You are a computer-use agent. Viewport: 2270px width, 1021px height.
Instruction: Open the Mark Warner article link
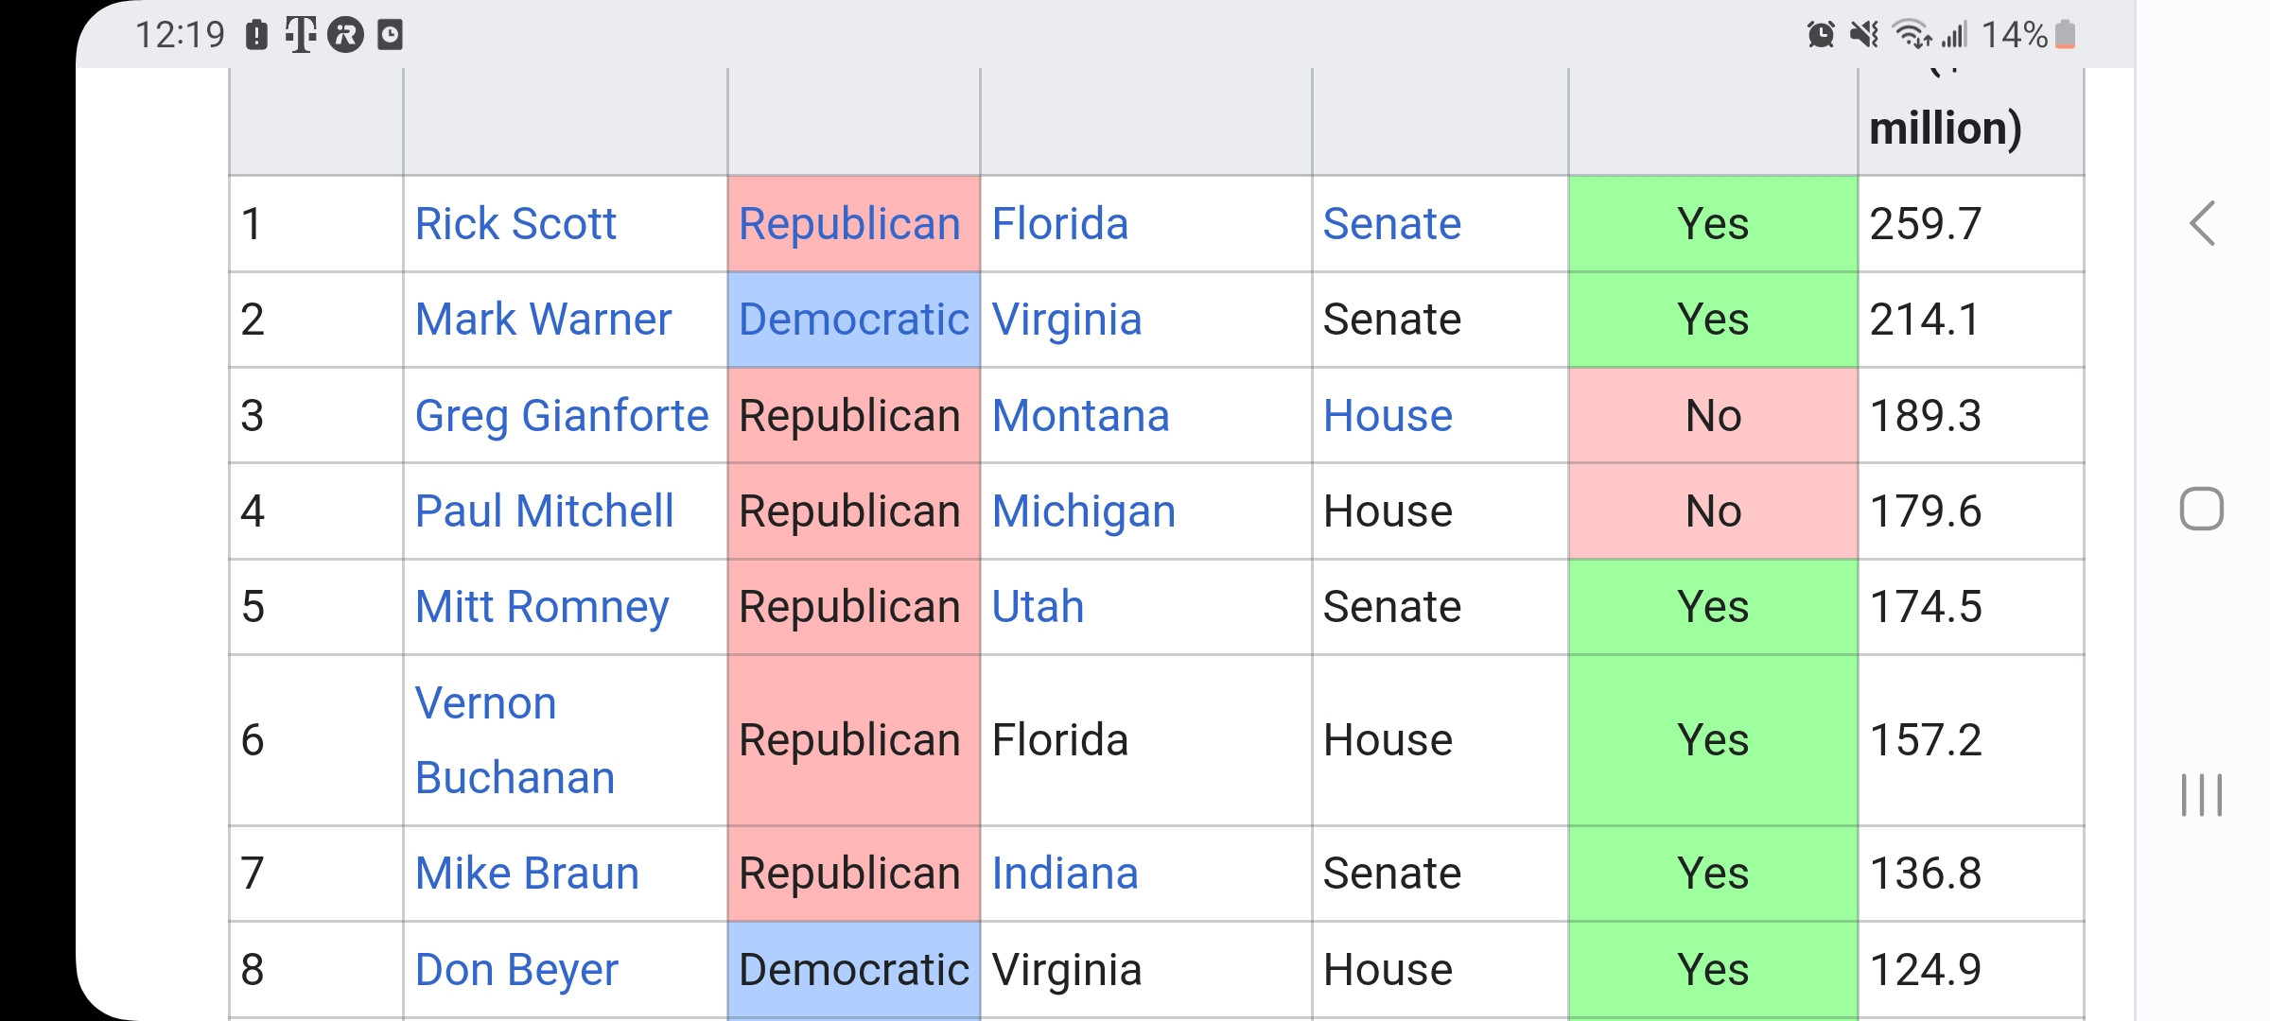[x=543, y=320]
